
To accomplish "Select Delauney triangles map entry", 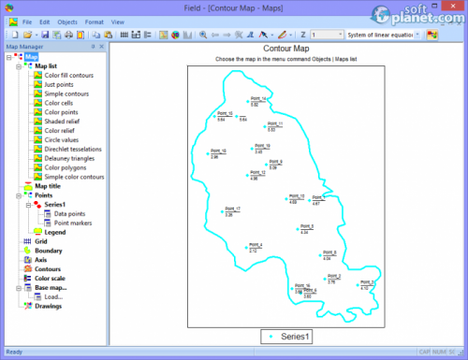I will coord(69,158).
